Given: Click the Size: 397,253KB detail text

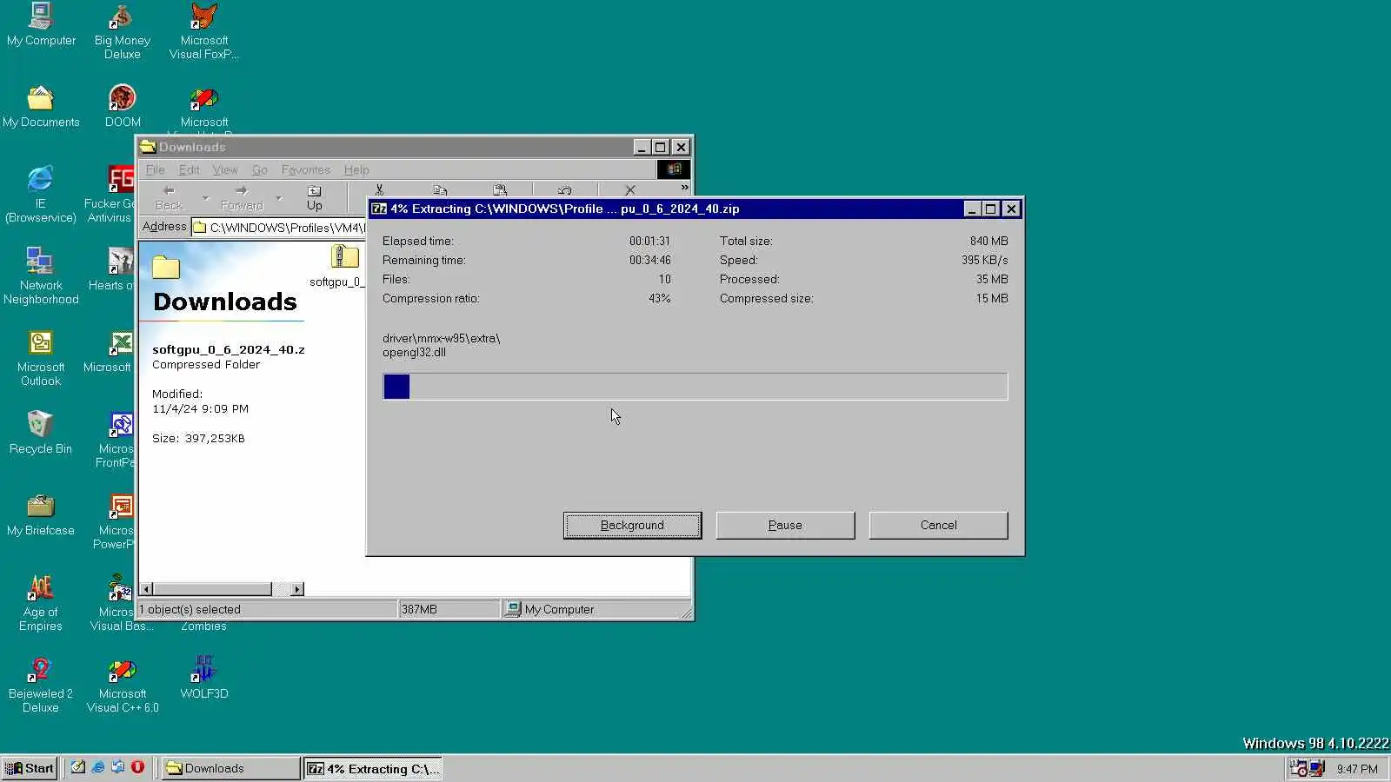Looking at the screenshot, I should coord(198,439).
